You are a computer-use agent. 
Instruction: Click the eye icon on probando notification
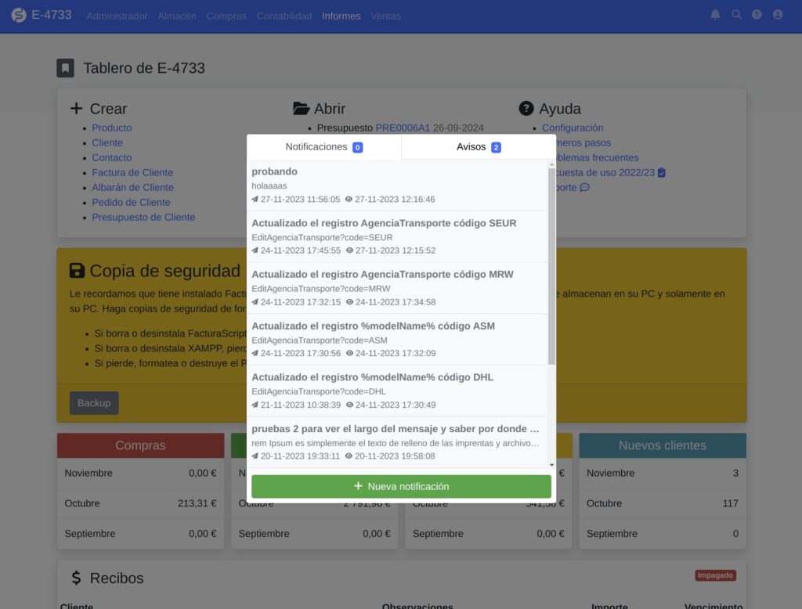tap(349, 200)
